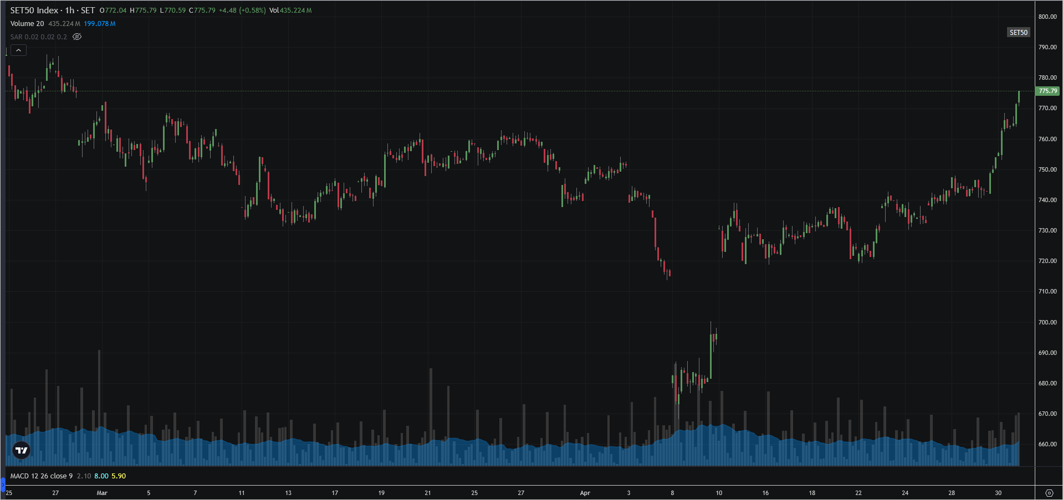Click the Volume 20 indicator label
This screenshot has width=1063, height=500.
coord(27,24)
